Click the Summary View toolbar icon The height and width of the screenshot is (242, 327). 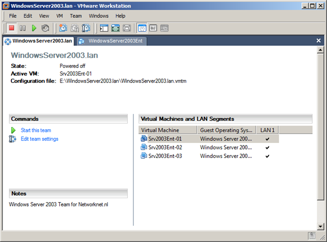142,28
